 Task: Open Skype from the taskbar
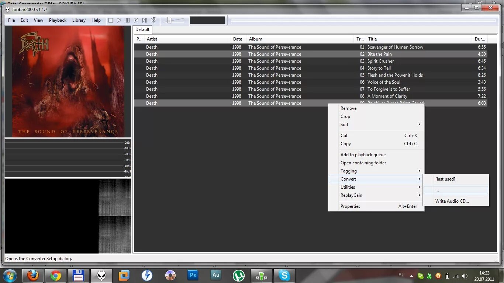284,275
